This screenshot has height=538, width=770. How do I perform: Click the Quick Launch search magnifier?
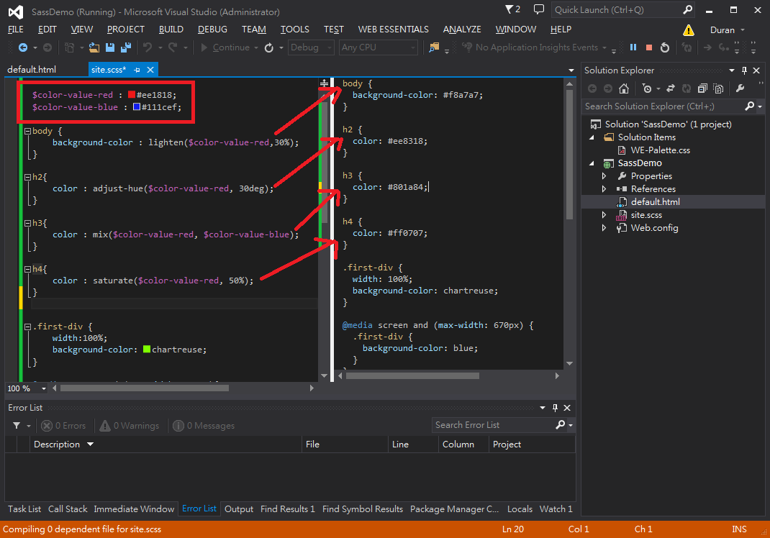pyautogui.click(x=687, y=10)
